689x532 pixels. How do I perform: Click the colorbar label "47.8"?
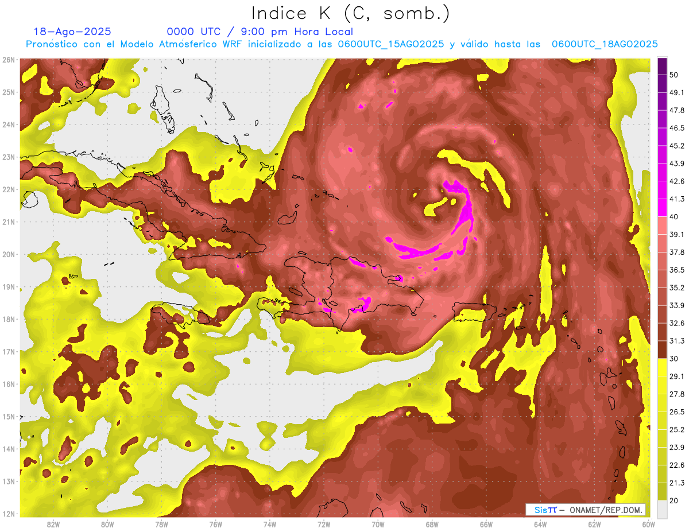coord(676,110)
